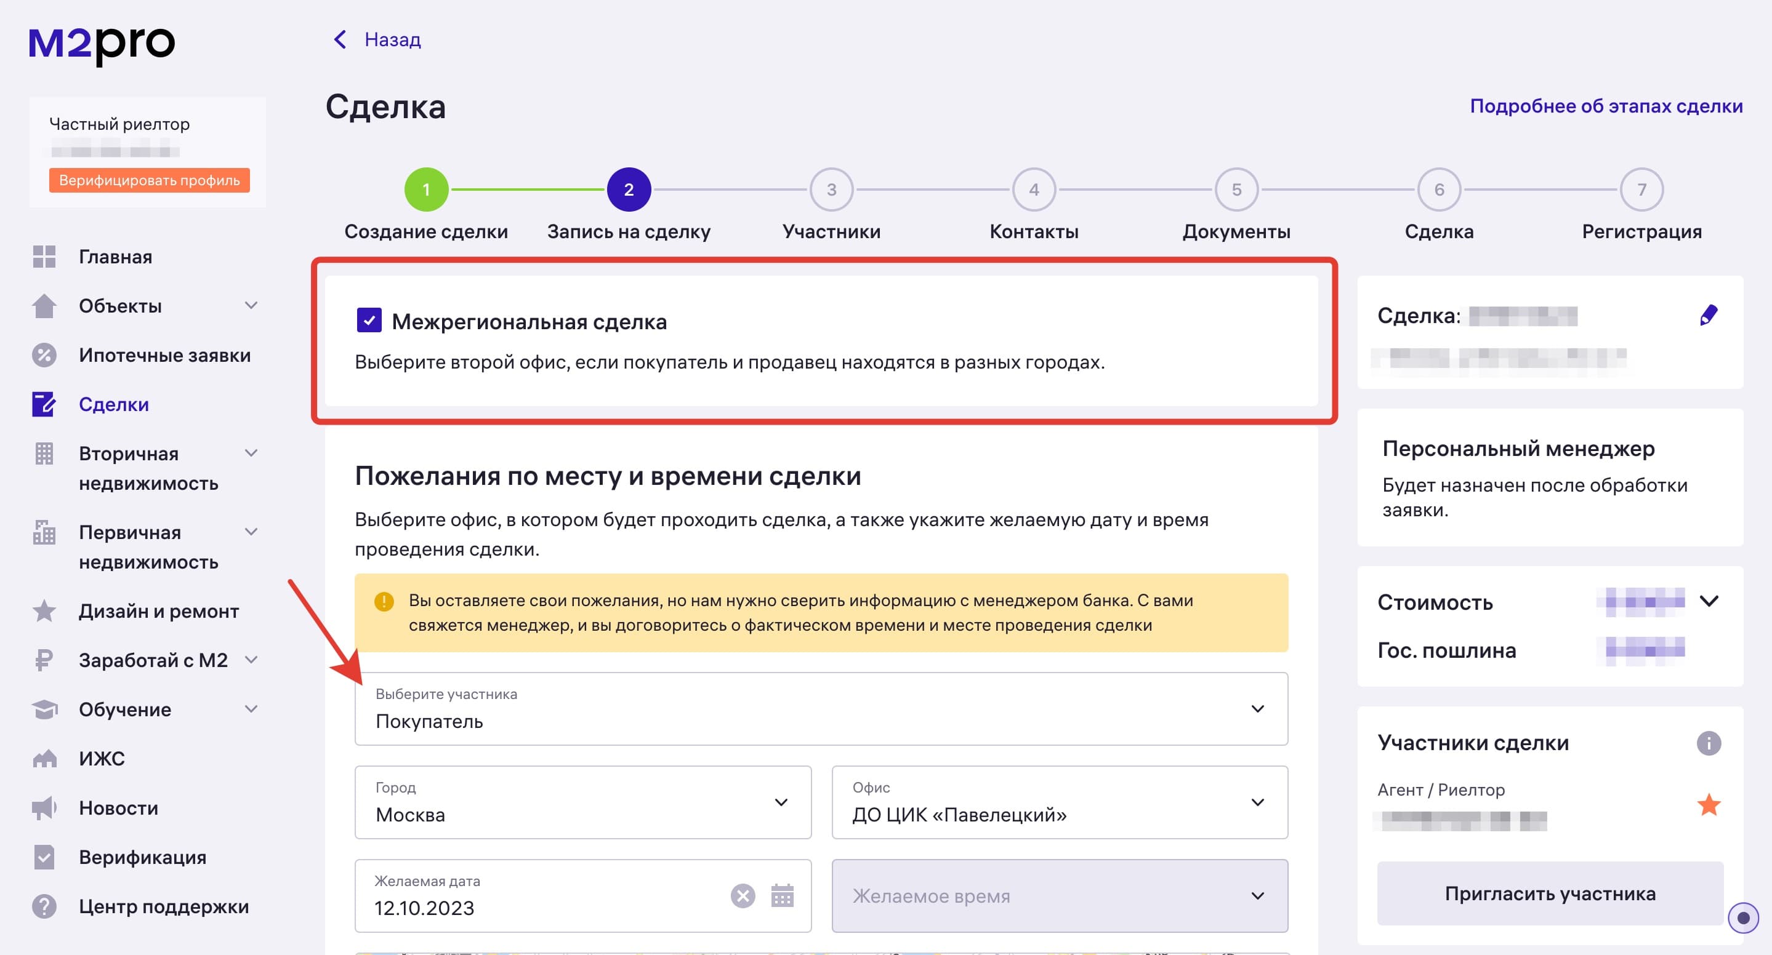Click the orange star next to Агент / Риелтор

(1709, 804)
